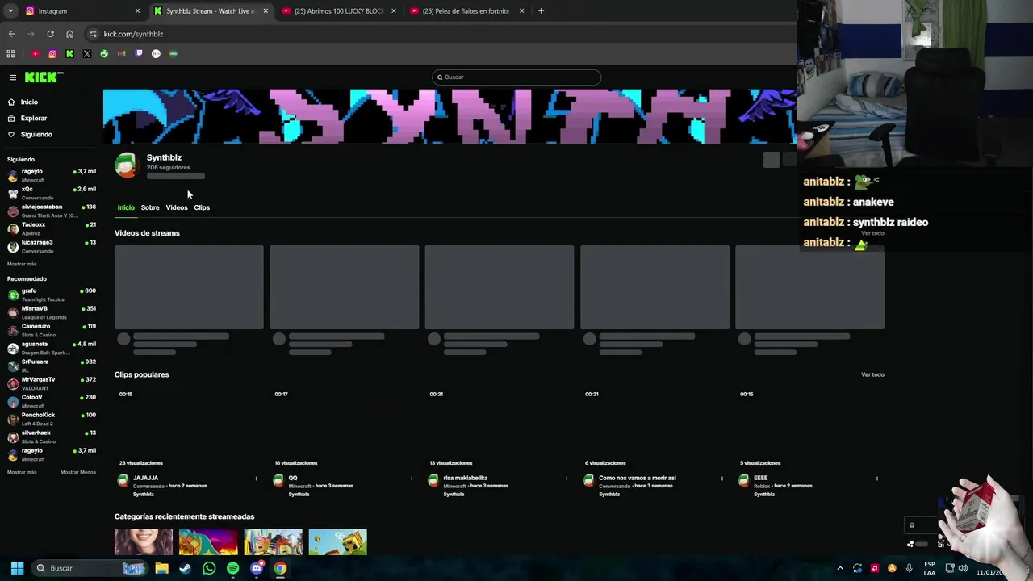Open options for Como nos vamos clip
Viewport: 1033px width, 581px height.
[x=721, y=479]
